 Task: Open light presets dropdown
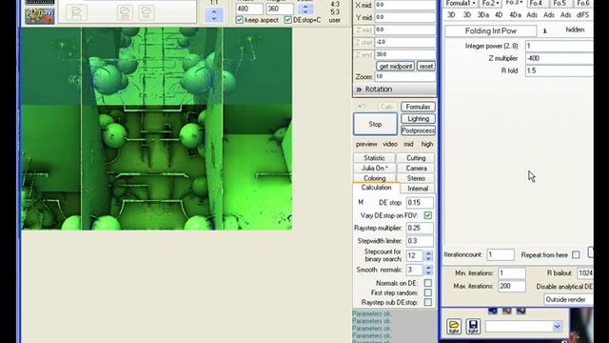coord(557,326)
